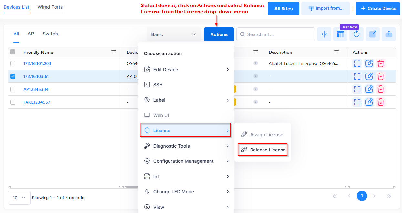Image resolution: width=402 pixels, height=213 pixels.
Task: Switch to the Wired Ports tab
Action: [x=50, y=7]
